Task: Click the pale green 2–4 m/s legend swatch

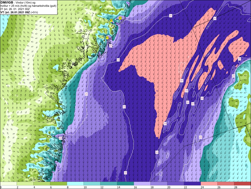Action: 25,183
